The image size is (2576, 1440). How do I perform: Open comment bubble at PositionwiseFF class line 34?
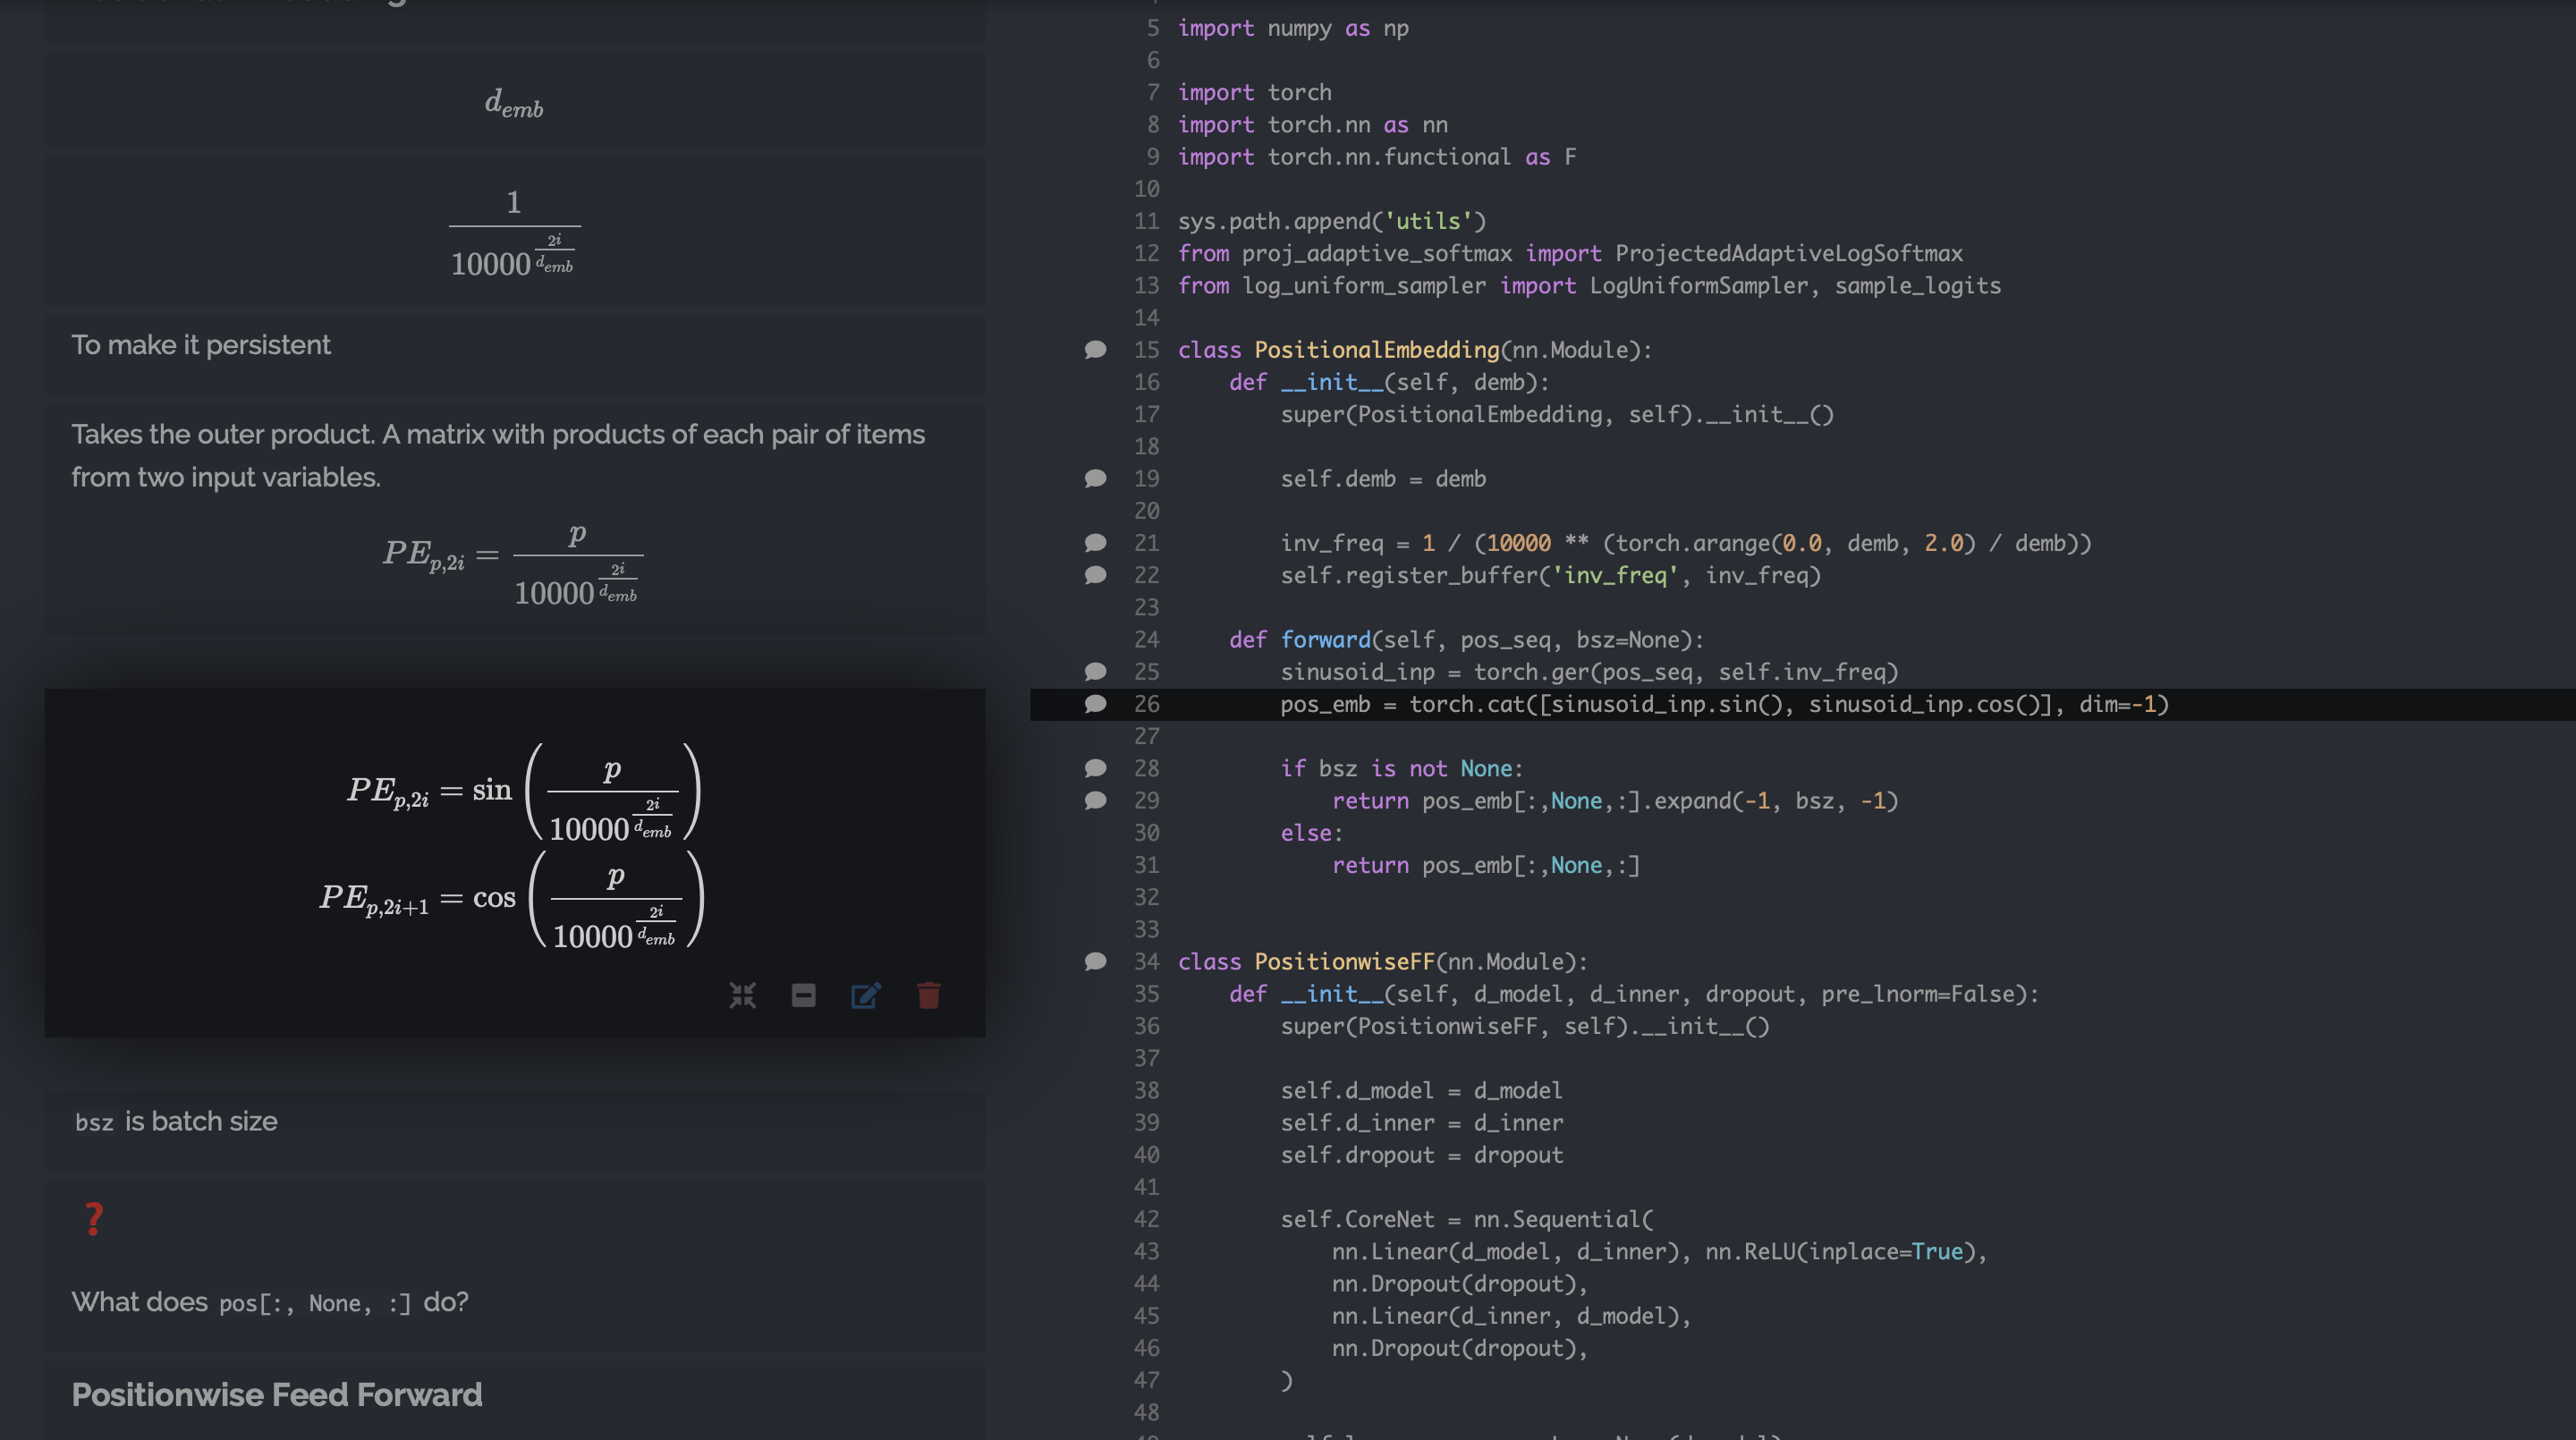pos(1095,962)
